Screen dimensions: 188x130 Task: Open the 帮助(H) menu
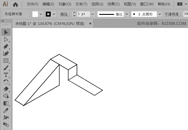point(164,4)
